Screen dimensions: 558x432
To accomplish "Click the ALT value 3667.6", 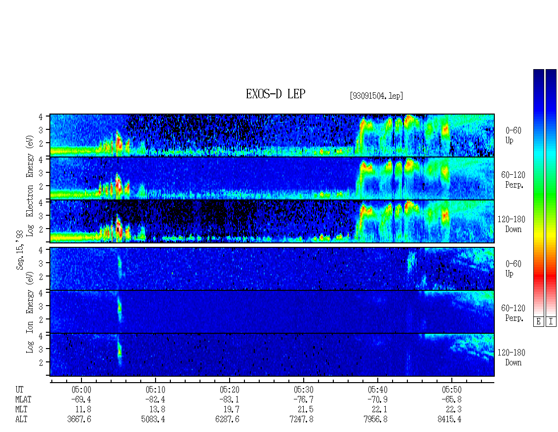I will pos(79,420).
